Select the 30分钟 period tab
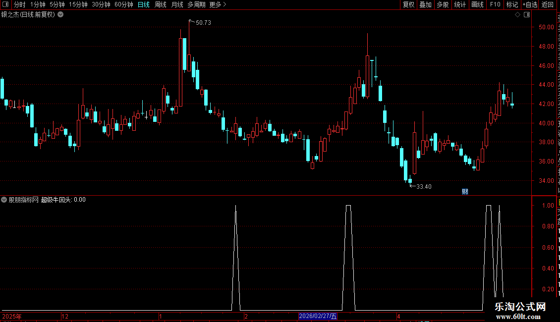560x322 pixels. 101,4
